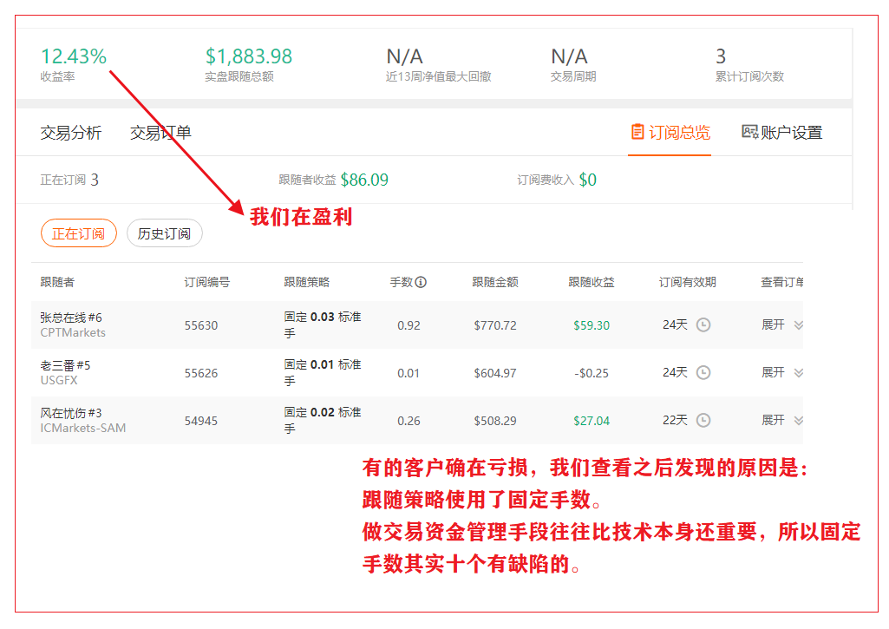Select the 正在订阅 filter button
Viewport: 889px width, 629px height.
(x=79, y=233)
